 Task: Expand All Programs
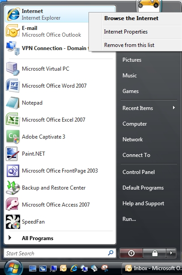pos(59,238)
